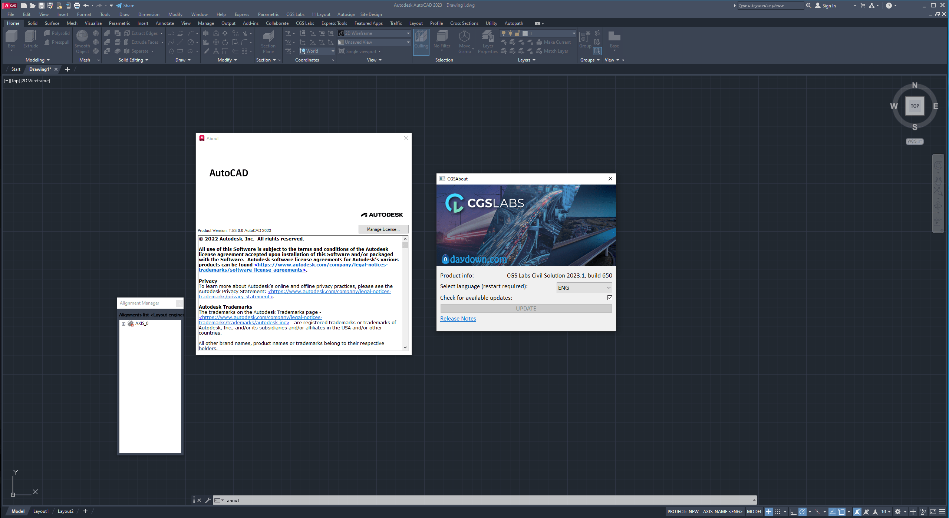
Task: Click the Group objects tool
Action: tap(585, 39)
